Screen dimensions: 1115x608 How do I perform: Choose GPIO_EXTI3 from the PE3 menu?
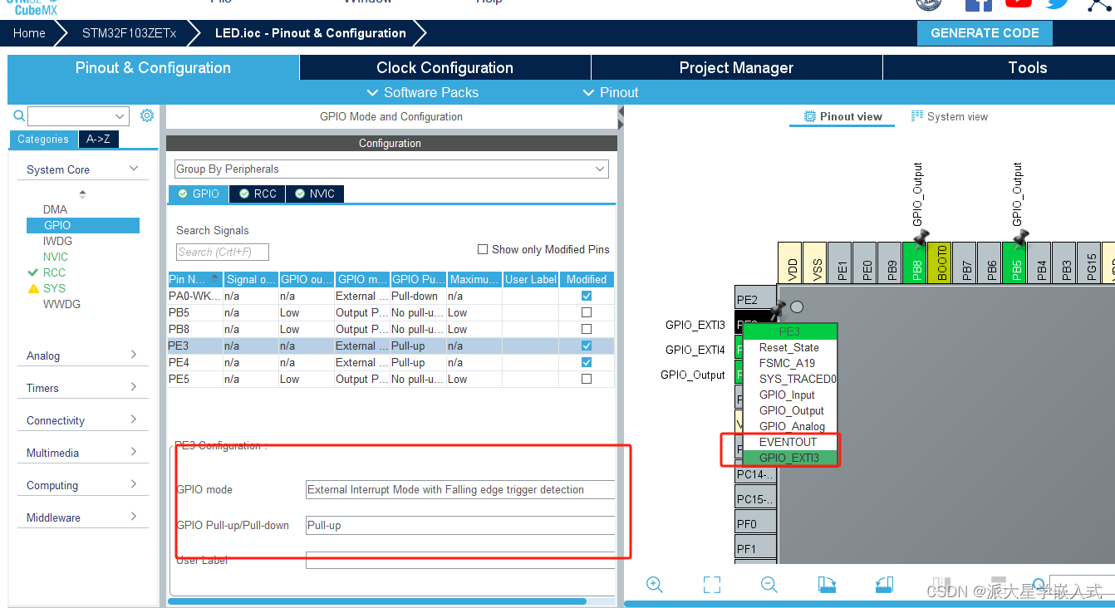coord(789,458)
